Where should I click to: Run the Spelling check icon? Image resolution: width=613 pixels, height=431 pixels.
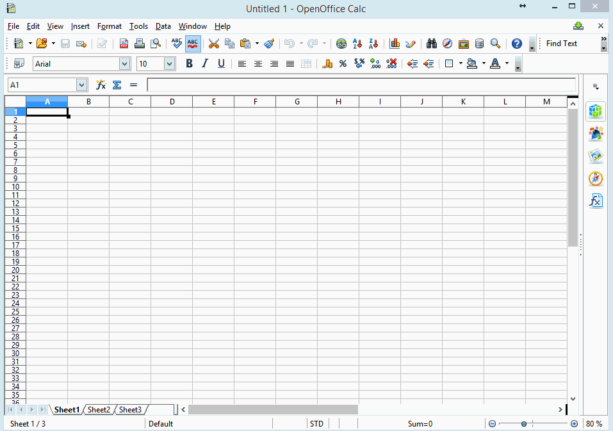tap(177, 44)
